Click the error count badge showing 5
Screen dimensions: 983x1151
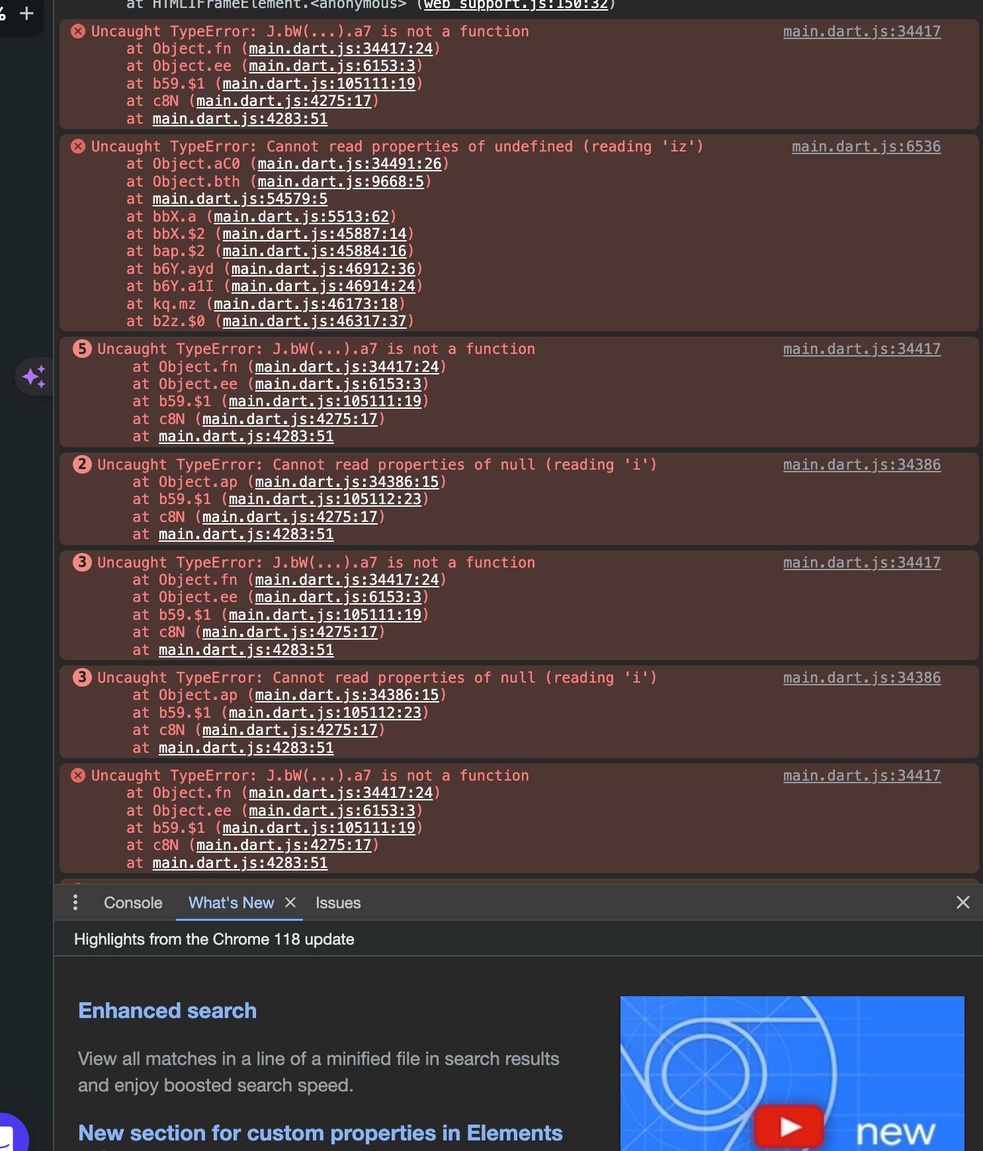(x=82, y=349)
